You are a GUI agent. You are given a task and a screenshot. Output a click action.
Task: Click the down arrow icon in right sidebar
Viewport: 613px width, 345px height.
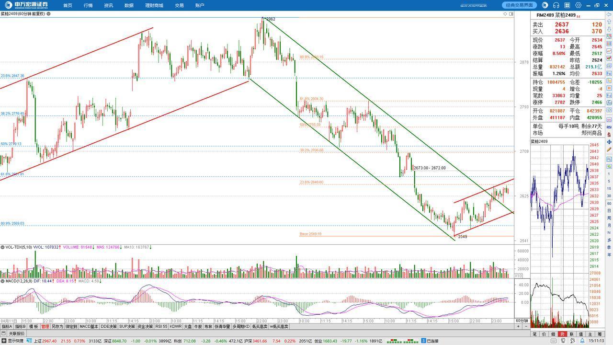609,29
